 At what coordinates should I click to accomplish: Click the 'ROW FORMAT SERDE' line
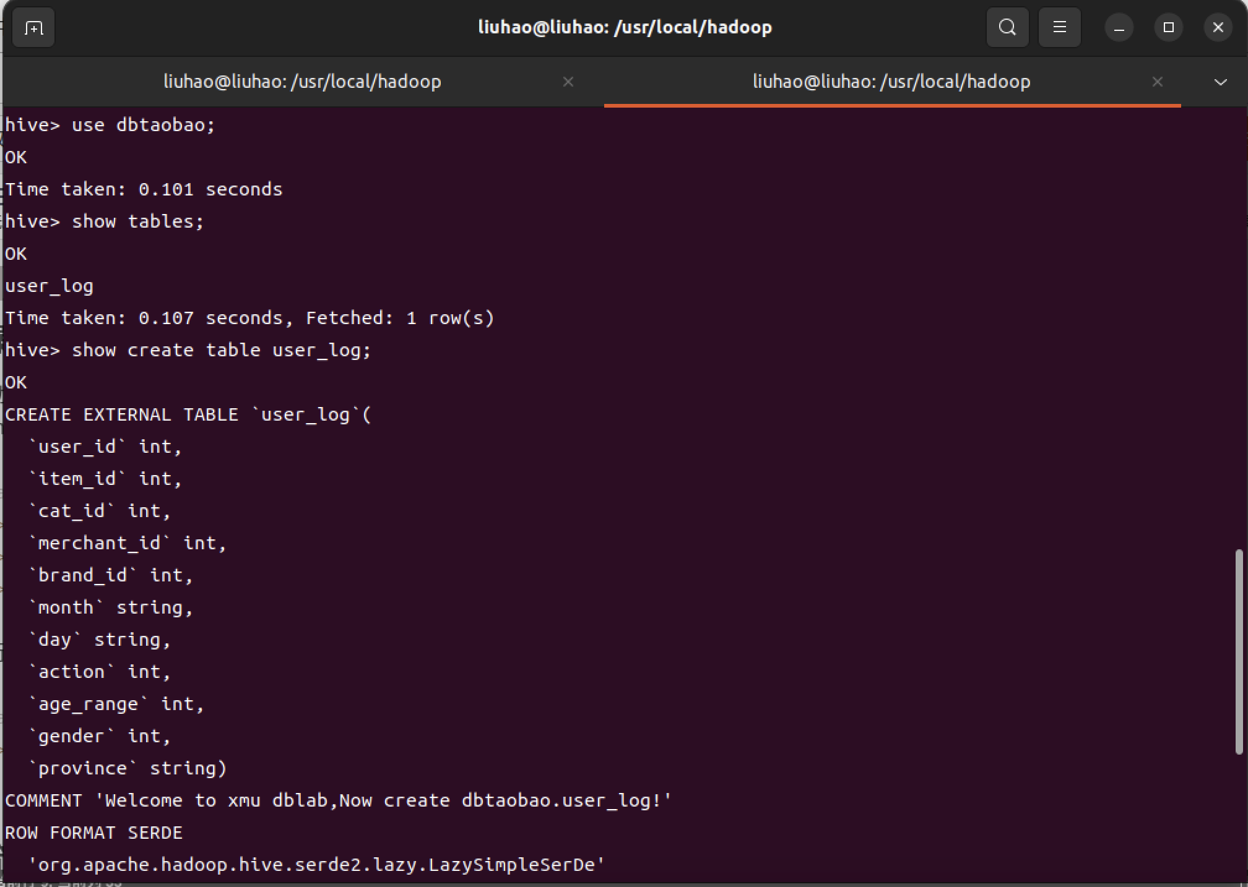click(x=94, y=833)
